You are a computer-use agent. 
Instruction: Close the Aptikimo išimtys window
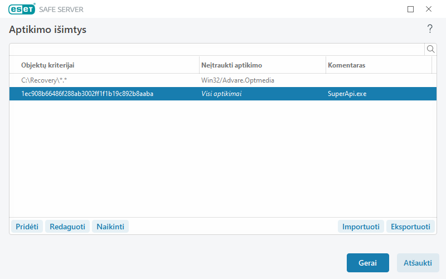click(429, 9)
